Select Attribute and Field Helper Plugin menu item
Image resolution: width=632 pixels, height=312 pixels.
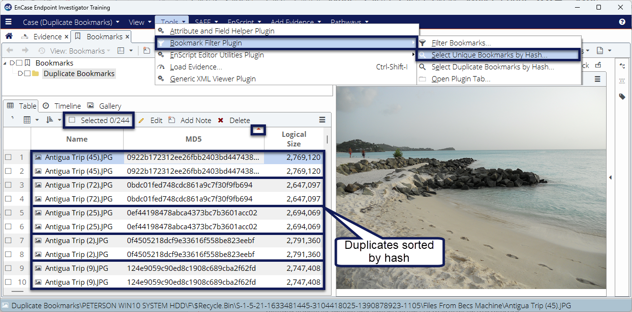point(287,31)
